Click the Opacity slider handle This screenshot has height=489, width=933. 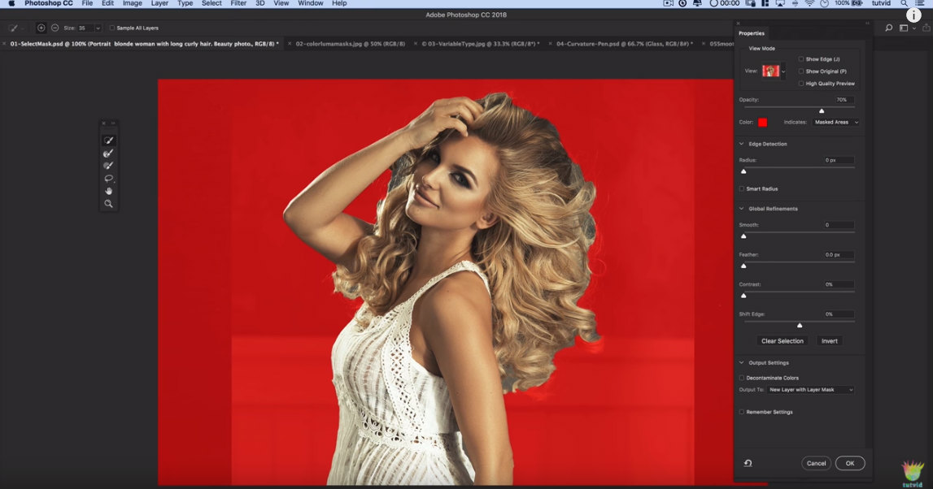point(822,110)
